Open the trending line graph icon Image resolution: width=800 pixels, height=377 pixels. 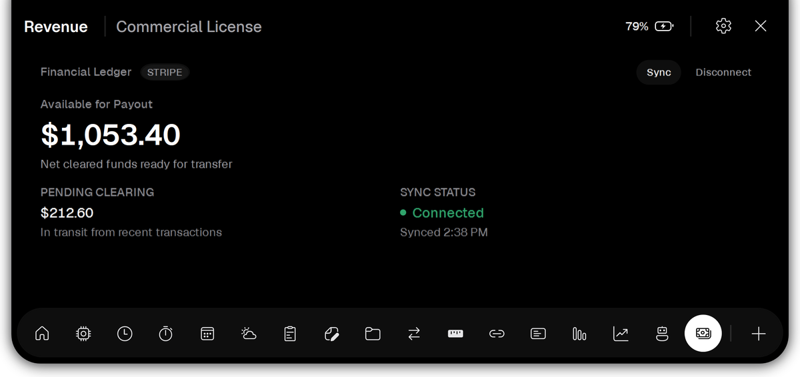[x=621, y=334]
